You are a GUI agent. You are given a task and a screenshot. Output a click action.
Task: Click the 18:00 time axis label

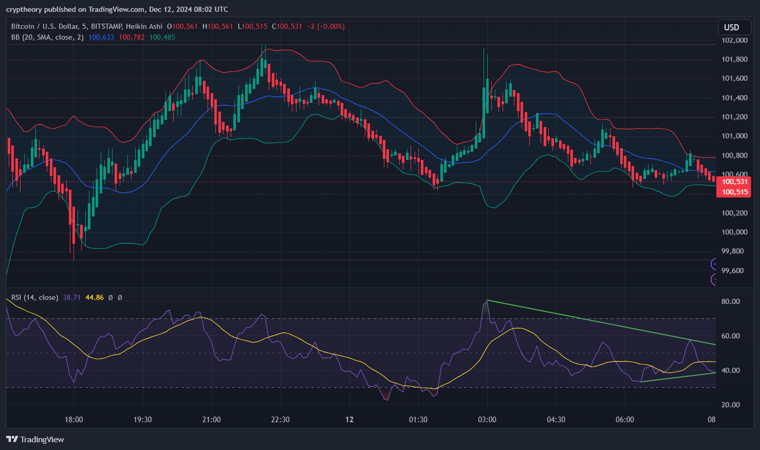73,420
